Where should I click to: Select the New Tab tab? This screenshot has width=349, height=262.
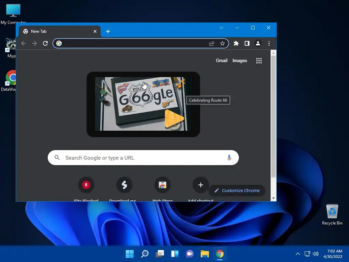(60, 31)
